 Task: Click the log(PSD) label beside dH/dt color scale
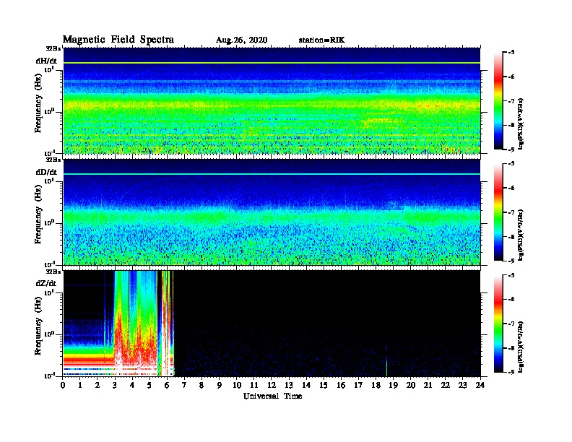coord(521,123)
